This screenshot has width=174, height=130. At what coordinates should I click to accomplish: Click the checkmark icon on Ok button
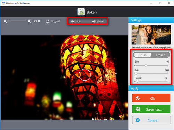[138, 98]
